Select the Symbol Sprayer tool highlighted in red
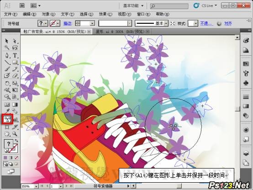The image size is (253, 190). coord(7,119)
